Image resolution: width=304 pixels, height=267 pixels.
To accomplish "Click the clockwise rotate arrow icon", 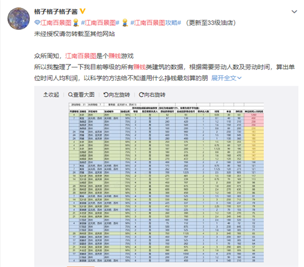I will (141, 95).
